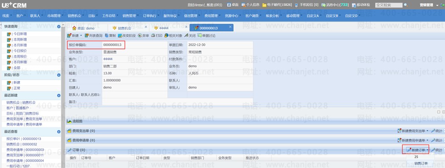Click 复制 copy button
Screen dimensions: 445x168
point(110,35)
